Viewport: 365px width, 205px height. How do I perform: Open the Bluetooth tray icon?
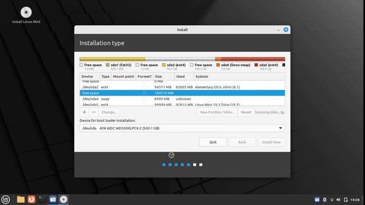coord(325,200)
